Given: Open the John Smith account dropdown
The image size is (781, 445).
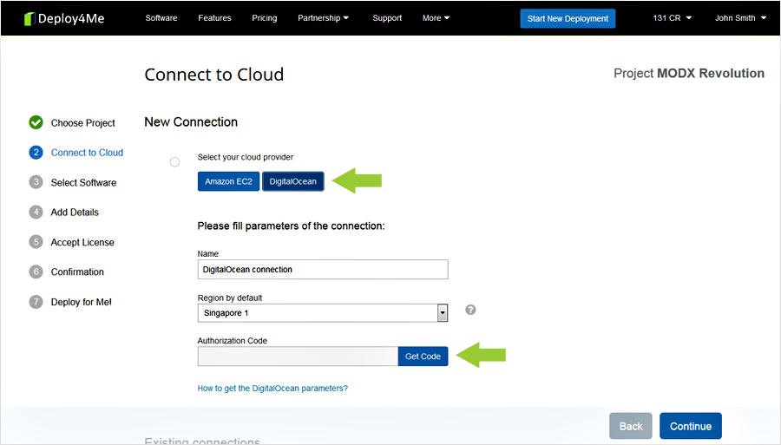Looking at the screenshot, I should 740,18.
